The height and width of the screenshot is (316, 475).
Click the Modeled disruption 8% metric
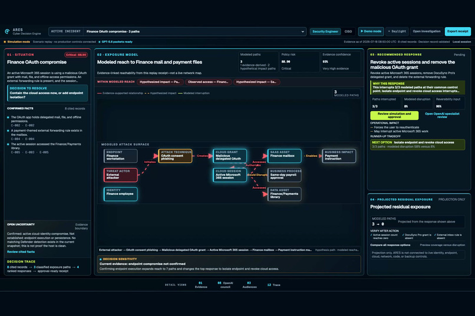coord(417,103)
